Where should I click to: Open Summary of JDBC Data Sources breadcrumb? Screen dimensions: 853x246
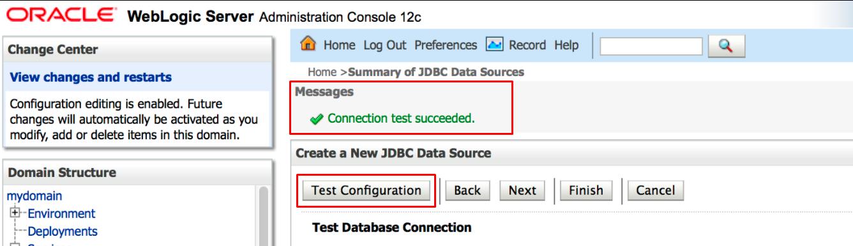[x=435, y=72]
